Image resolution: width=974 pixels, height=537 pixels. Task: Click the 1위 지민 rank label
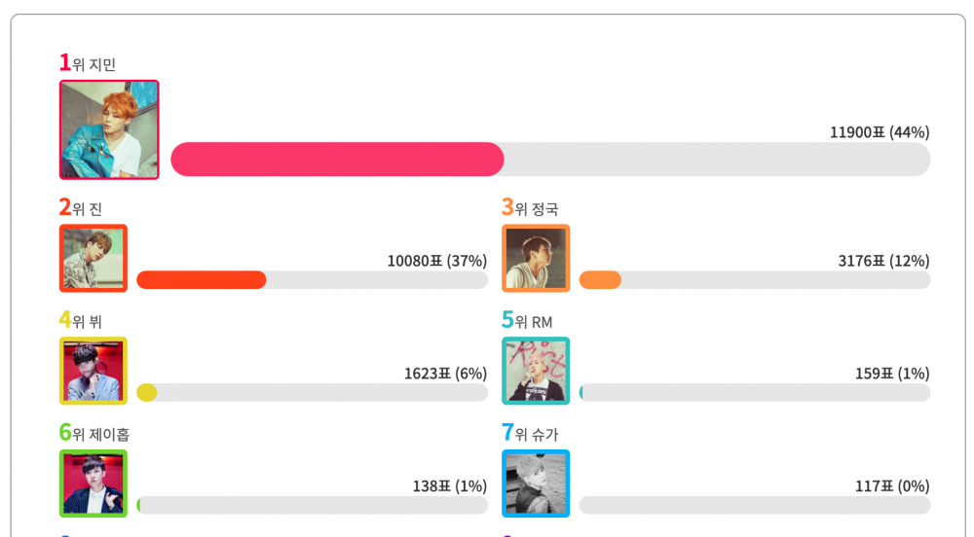88,63
